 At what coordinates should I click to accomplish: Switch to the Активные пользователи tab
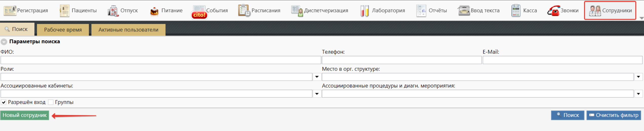tap(128, 30)
